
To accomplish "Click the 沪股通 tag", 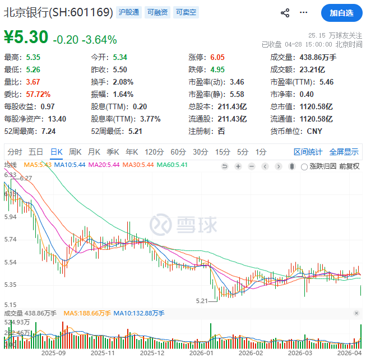I will (128, 12).
